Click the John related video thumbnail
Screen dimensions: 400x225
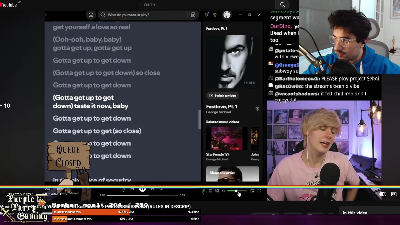click(255, 139)
